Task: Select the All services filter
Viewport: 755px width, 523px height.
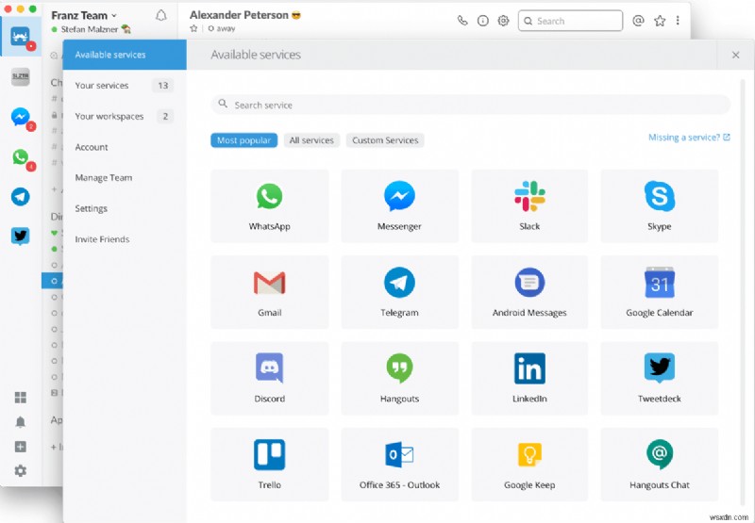Action: pos(311,140)
